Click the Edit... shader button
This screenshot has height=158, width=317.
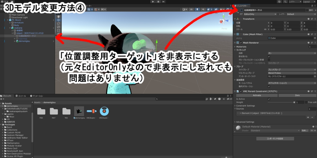[305, 131]
